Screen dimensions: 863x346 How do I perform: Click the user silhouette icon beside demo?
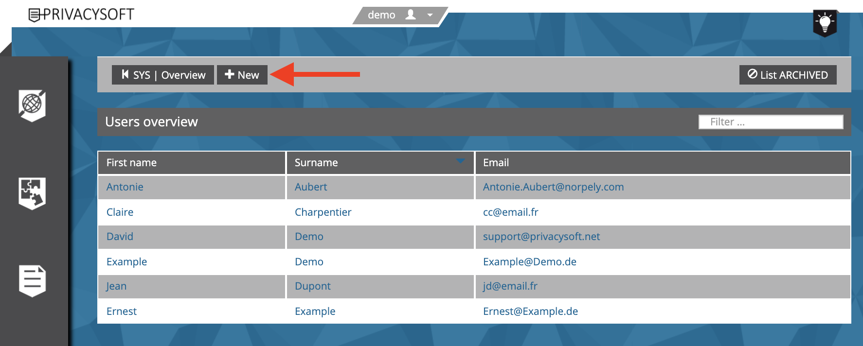coord(411,15)
